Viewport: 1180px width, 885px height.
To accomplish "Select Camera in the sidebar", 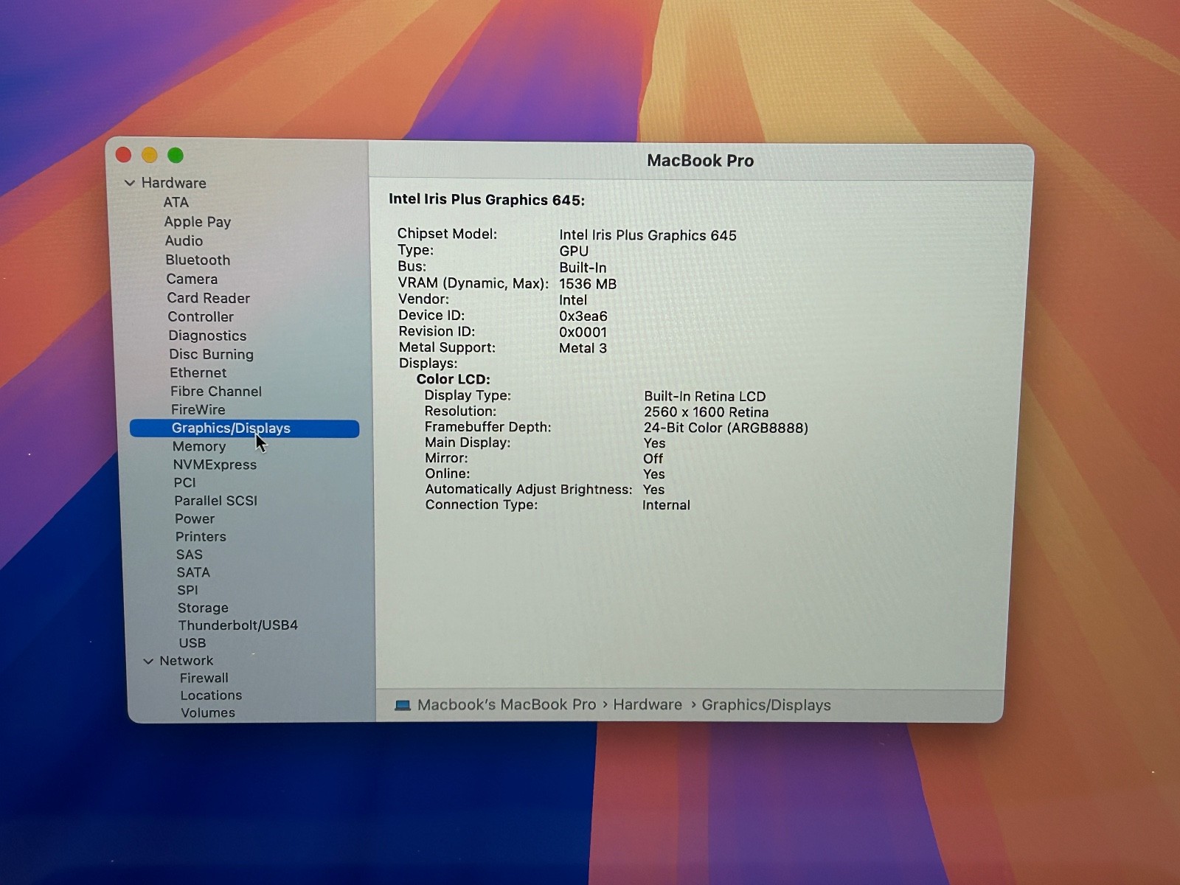I will click(x=192, y=279).
